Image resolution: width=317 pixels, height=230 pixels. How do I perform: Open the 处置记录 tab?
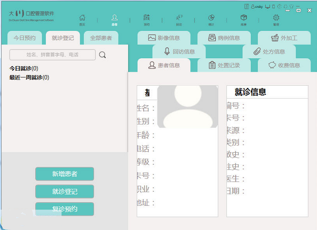point(224,65)
